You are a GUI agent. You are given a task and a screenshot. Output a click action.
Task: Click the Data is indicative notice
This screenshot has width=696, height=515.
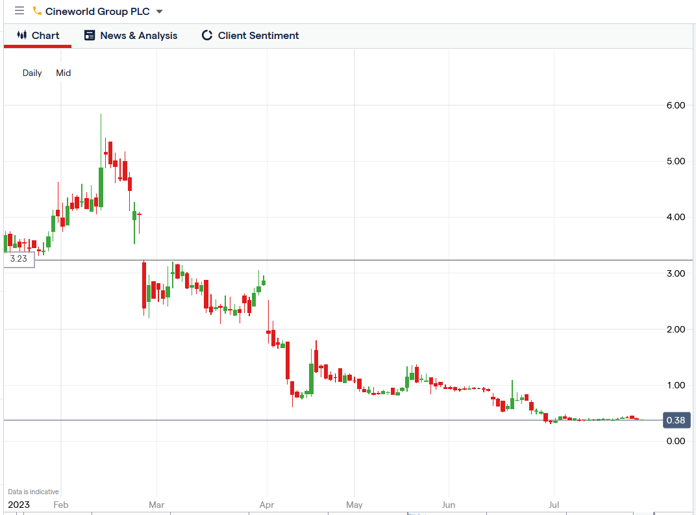pyautogui.click(x=33, y=492)
